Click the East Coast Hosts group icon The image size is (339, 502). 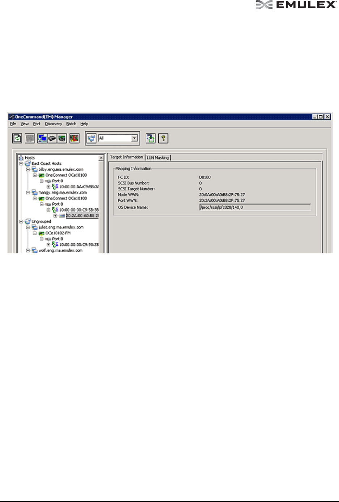28,164
